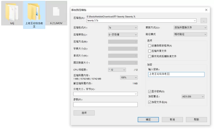214x135 pixels.
Task: Expand the 路径模式 dropdown
Action: click(190, 34)
